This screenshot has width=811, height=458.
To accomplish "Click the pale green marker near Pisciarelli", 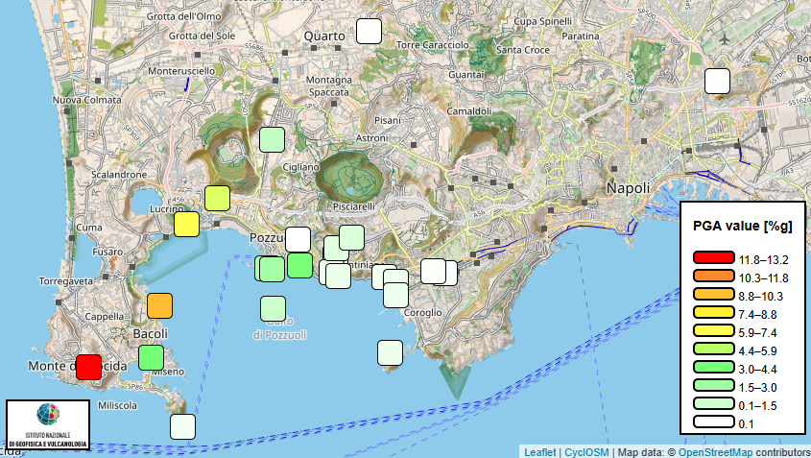I will coord(351,237).
